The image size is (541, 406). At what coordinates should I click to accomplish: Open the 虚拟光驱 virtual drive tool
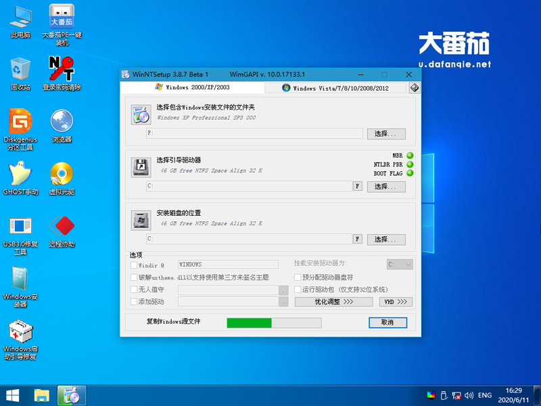[x=62, y=171]
